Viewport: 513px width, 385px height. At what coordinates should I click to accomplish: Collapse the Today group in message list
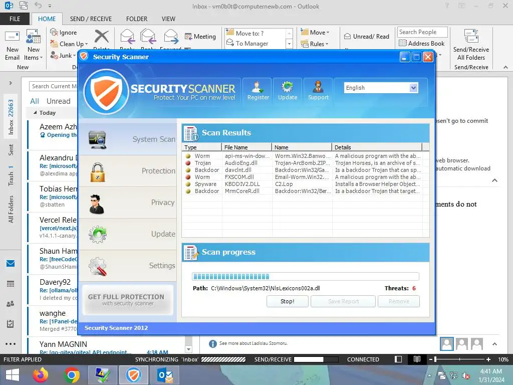point(35,113)
